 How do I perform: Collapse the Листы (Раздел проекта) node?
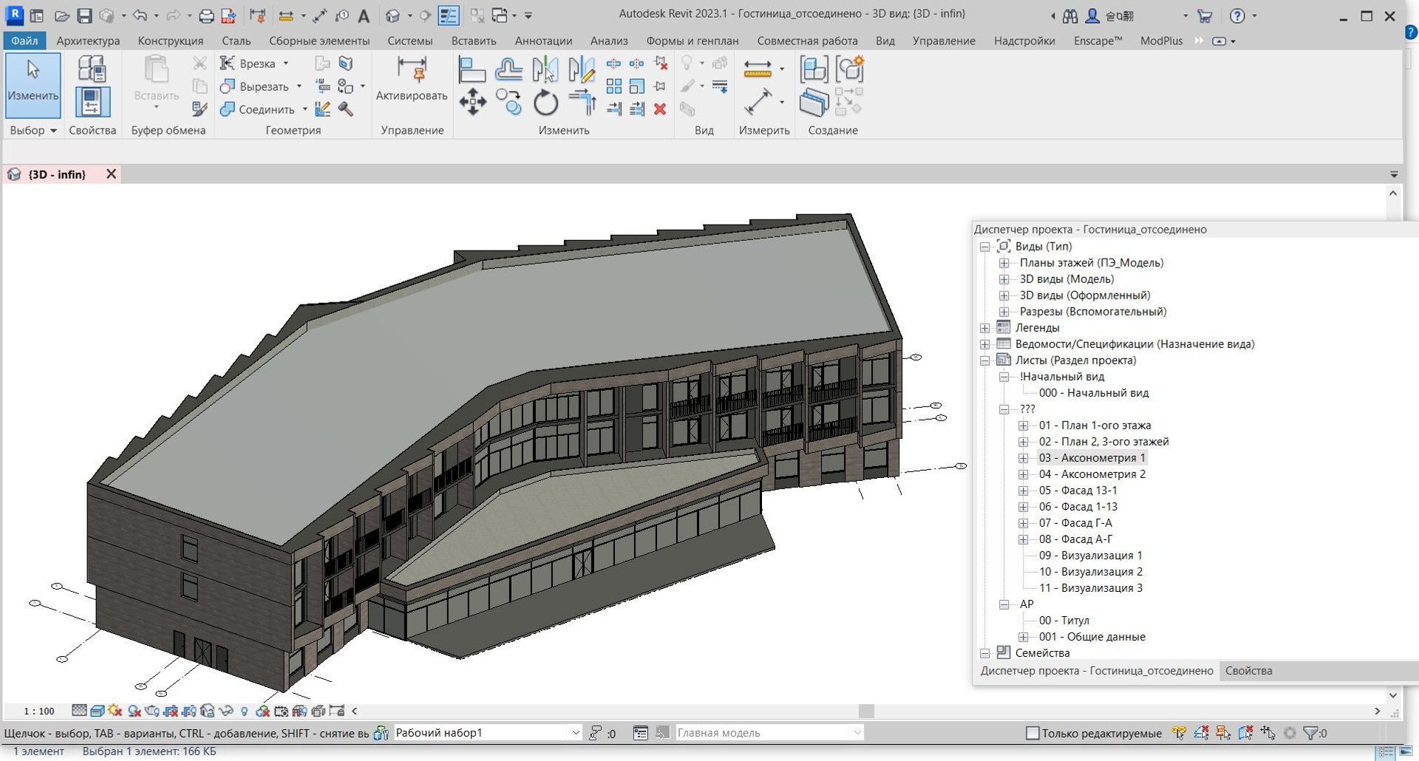click(985, 361)
